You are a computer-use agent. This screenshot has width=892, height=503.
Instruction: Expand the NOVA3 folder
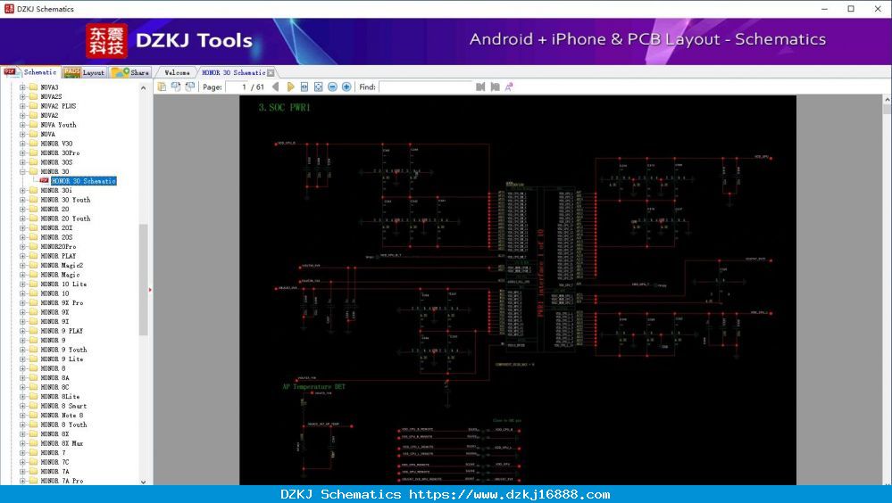coord(22,87)
